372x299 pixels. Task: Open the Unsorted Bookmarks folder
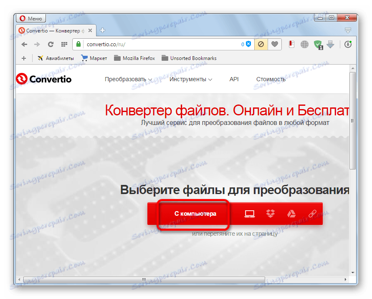[189, 58]
